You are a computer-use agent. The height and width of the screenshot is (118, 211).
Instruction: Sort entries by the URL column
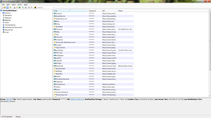pos(109,11)
